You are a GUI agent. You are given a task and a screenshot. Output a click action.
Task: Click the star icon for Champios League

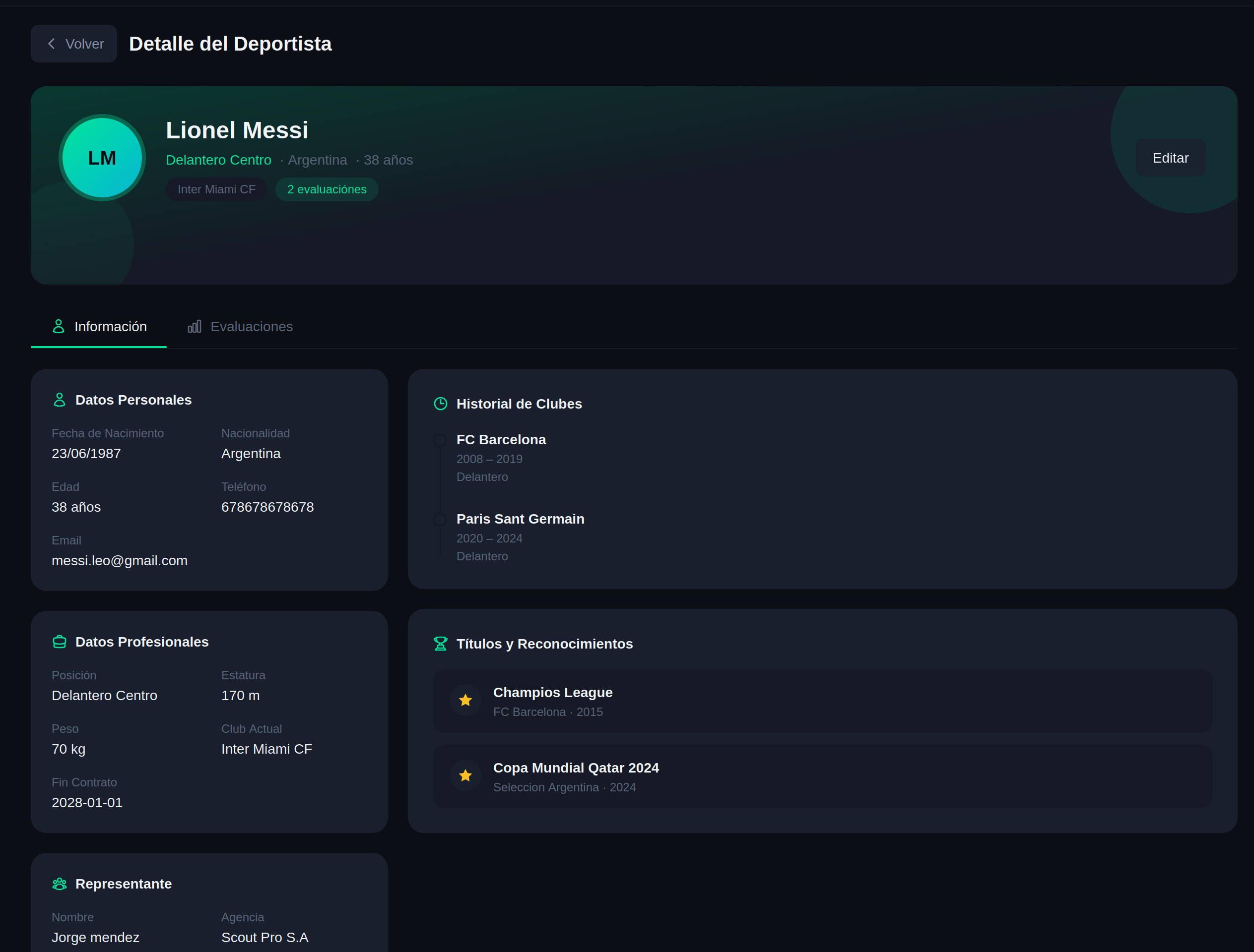[465, 701]
